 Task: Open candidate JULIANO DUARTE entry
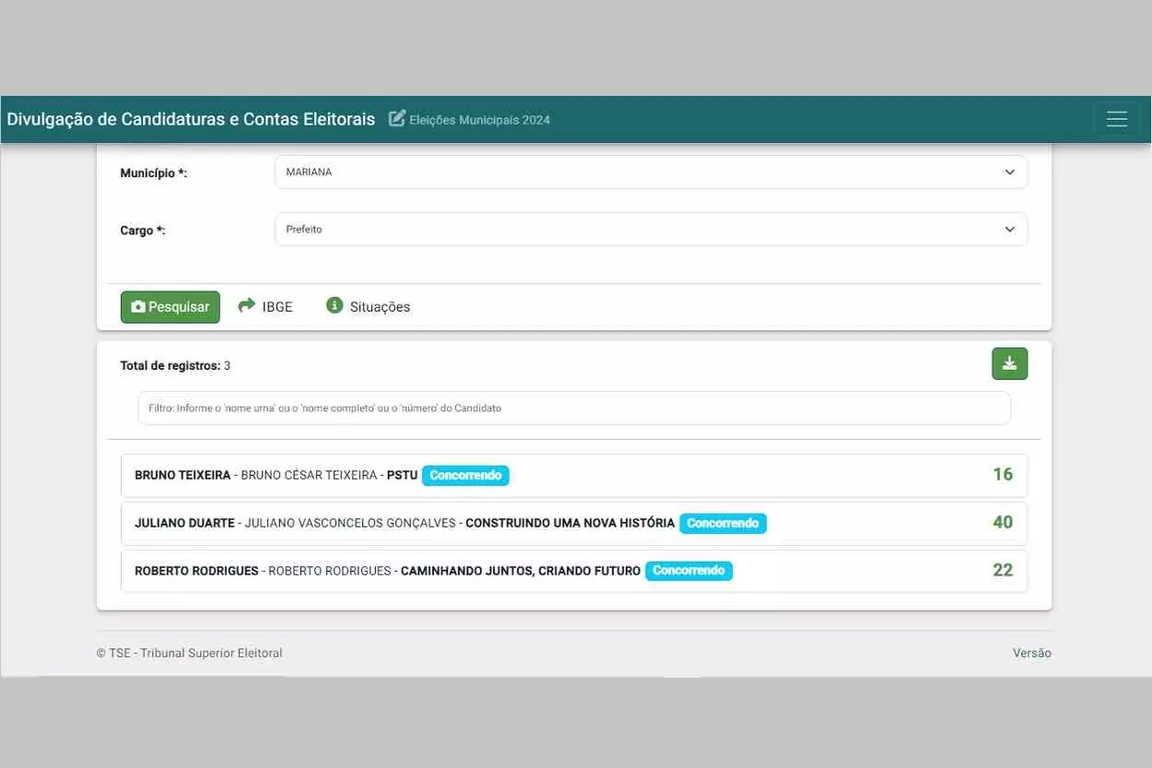tap(184, 524)
